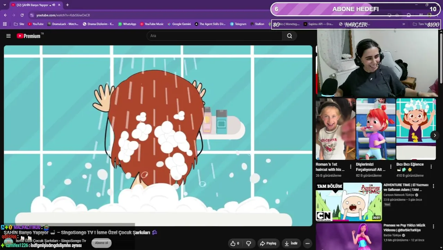This screenshot has width=443, height=250.
Task: Close the ŞAHİN Banyo Yapıyor tab
Action: (x=59, y=5)
